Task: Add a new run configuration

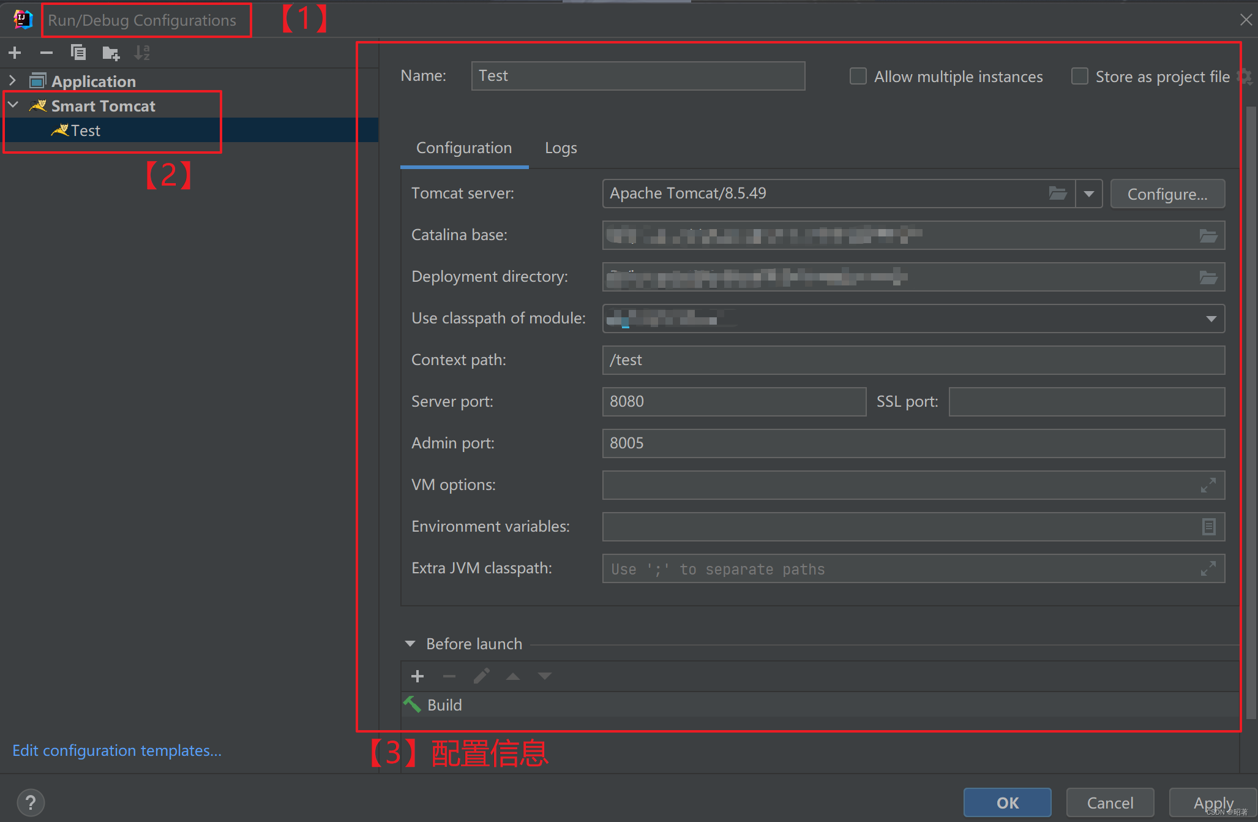Action: [x=15, y=53]
